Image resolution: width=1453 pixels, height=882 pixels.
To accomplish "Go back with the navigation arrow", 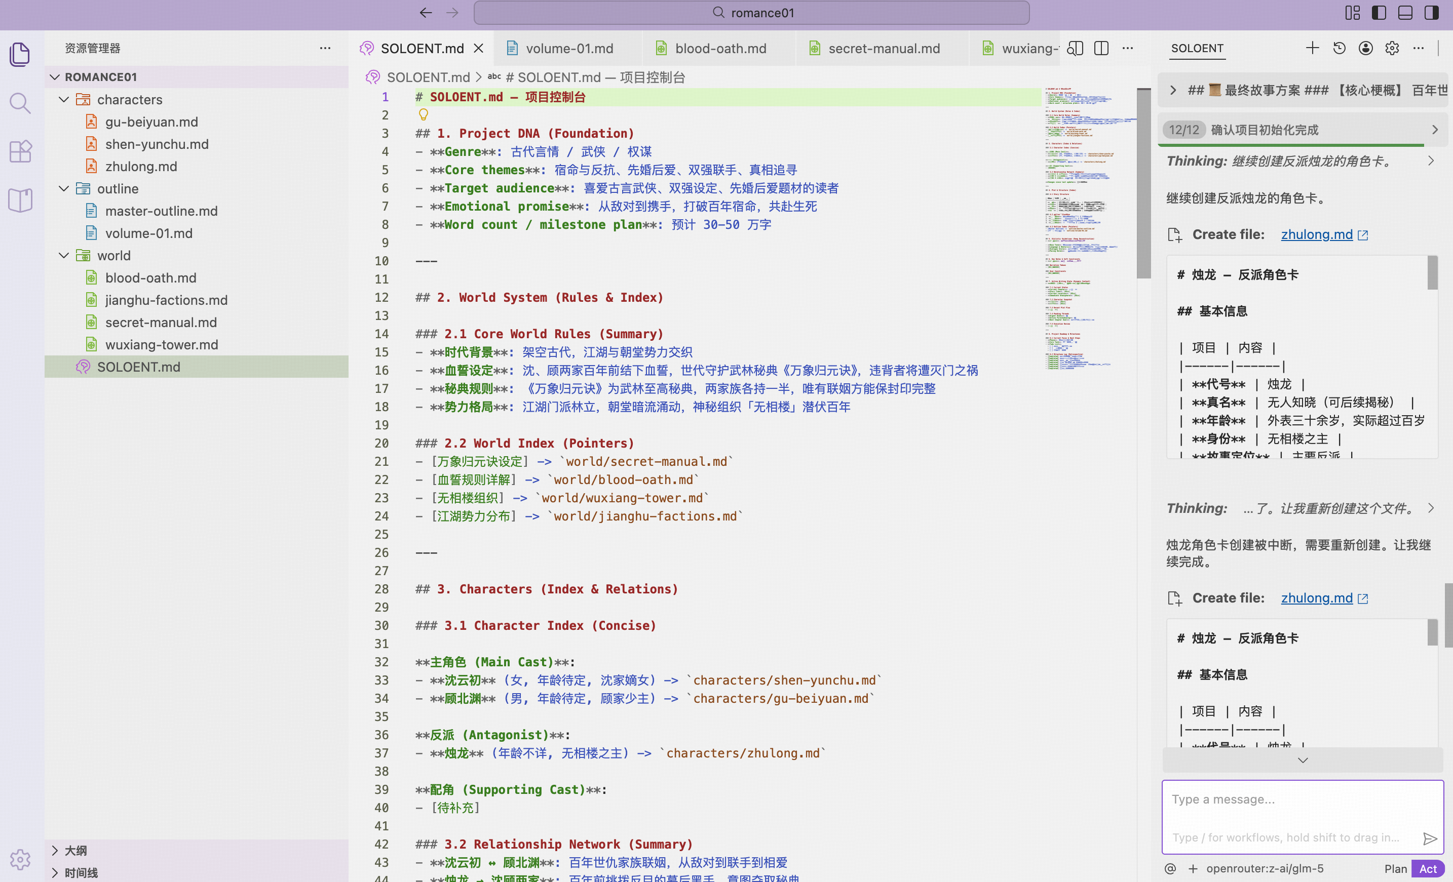I will click(426, 13).
